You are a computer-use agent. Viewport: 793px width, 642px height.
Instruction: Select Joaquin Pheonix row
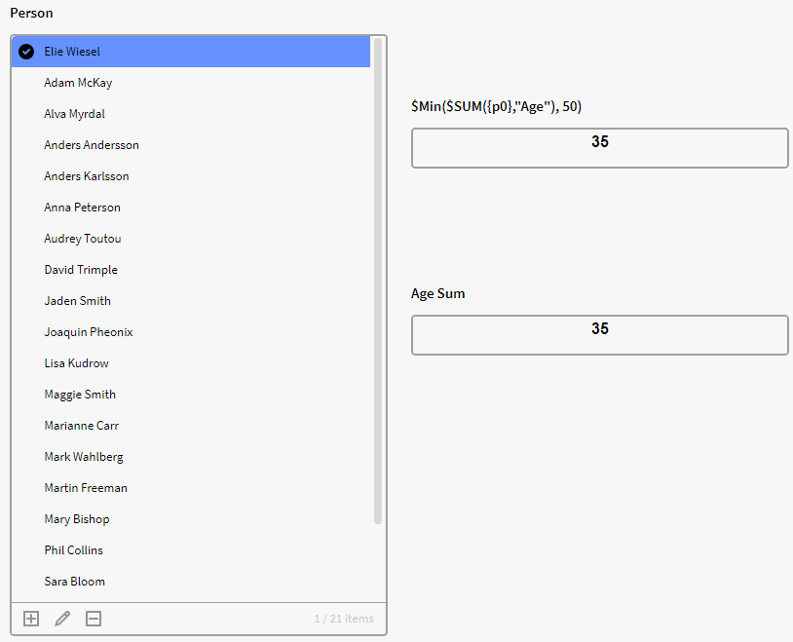click(x=89, y=332)
